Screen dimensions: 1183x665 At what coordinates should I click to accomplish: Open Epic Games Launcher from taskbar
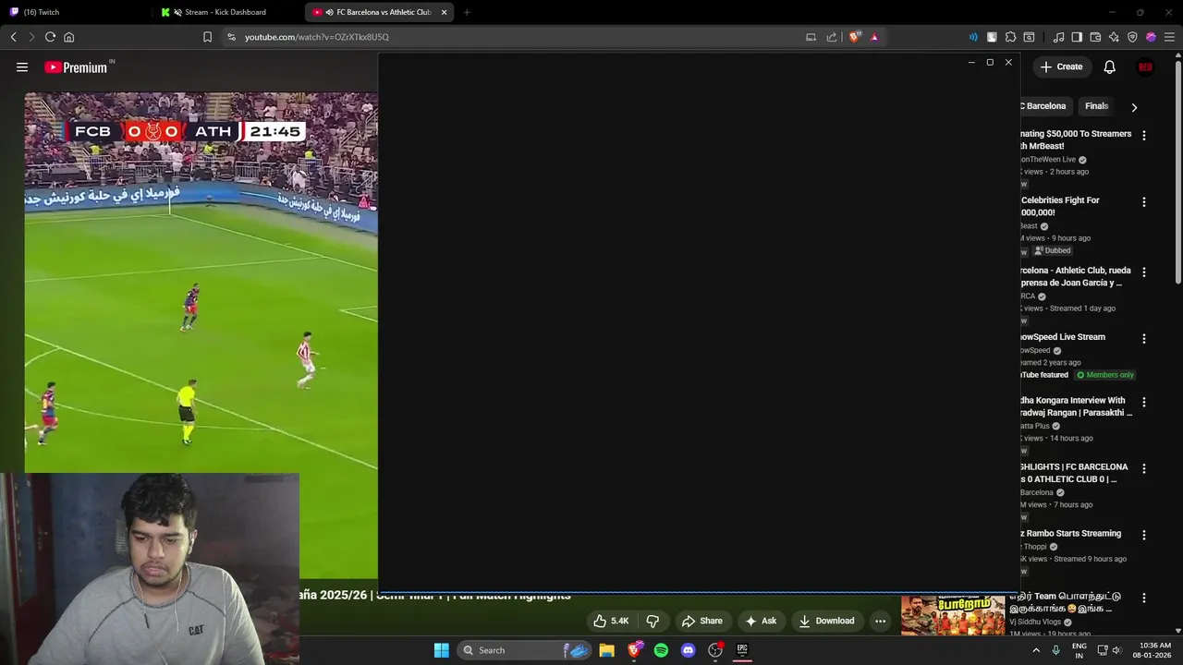pyautogui.click(x=741, y=650)
